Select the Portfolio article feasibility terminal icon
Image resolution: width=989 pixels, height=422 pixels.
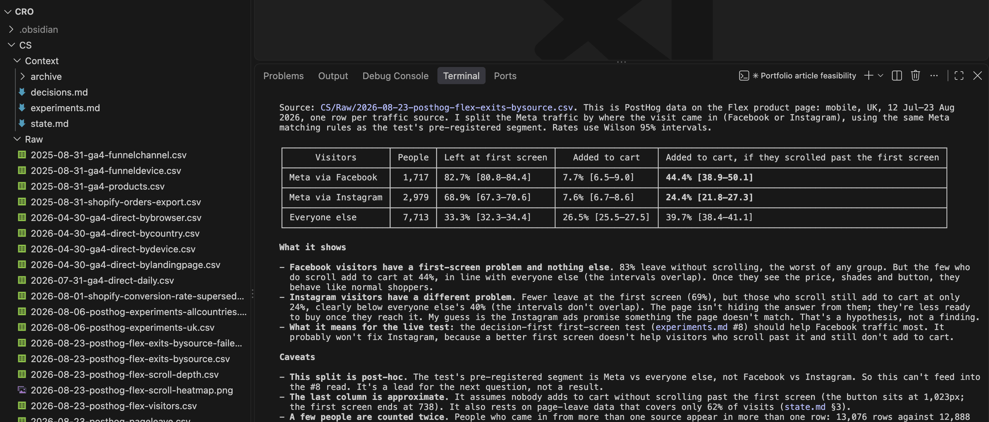tap(744, 76)
